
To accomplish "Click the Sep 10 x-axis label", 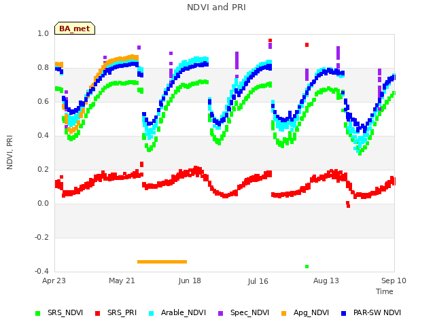I will tap(394, 280).
